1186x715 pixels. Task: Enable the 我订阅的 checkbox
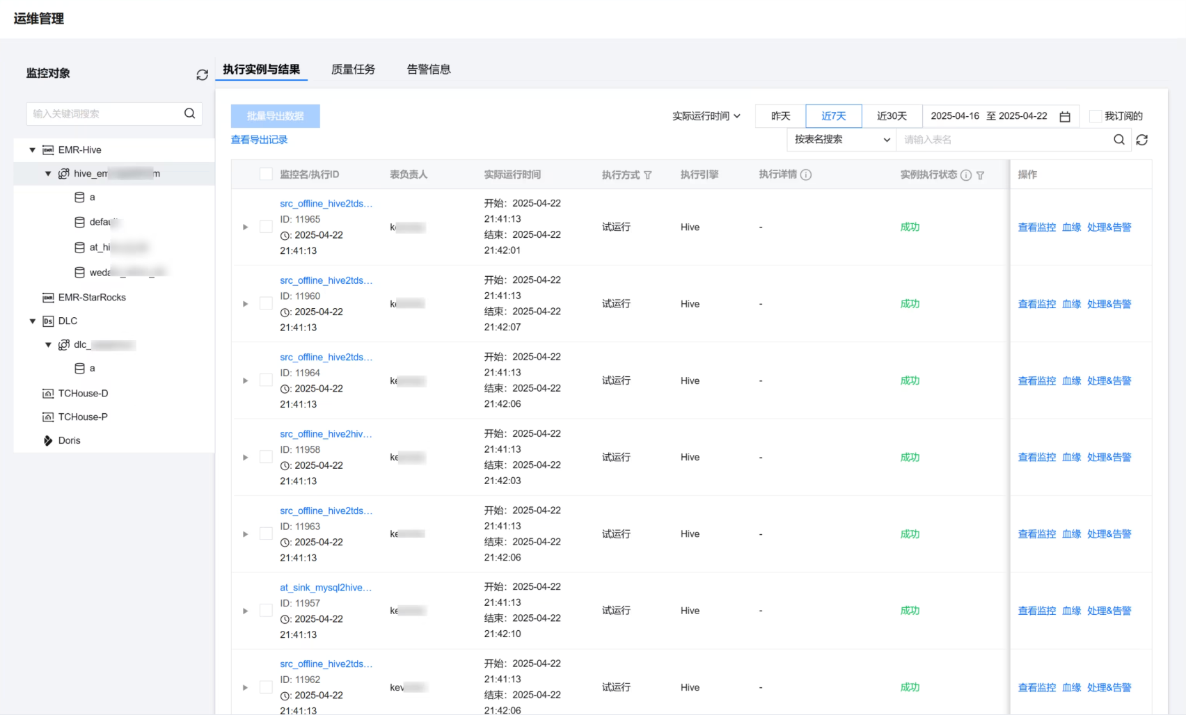tap(1095, 116)
